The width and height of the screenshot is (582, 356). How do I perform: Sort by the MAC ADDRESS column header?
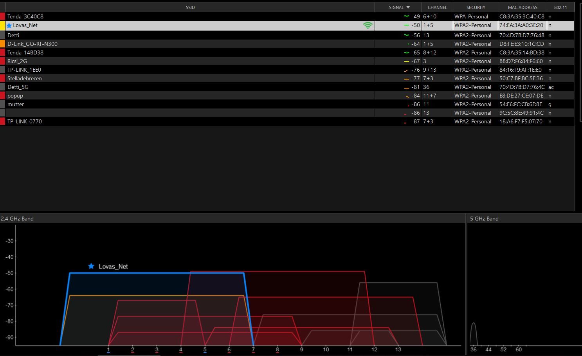523,7
